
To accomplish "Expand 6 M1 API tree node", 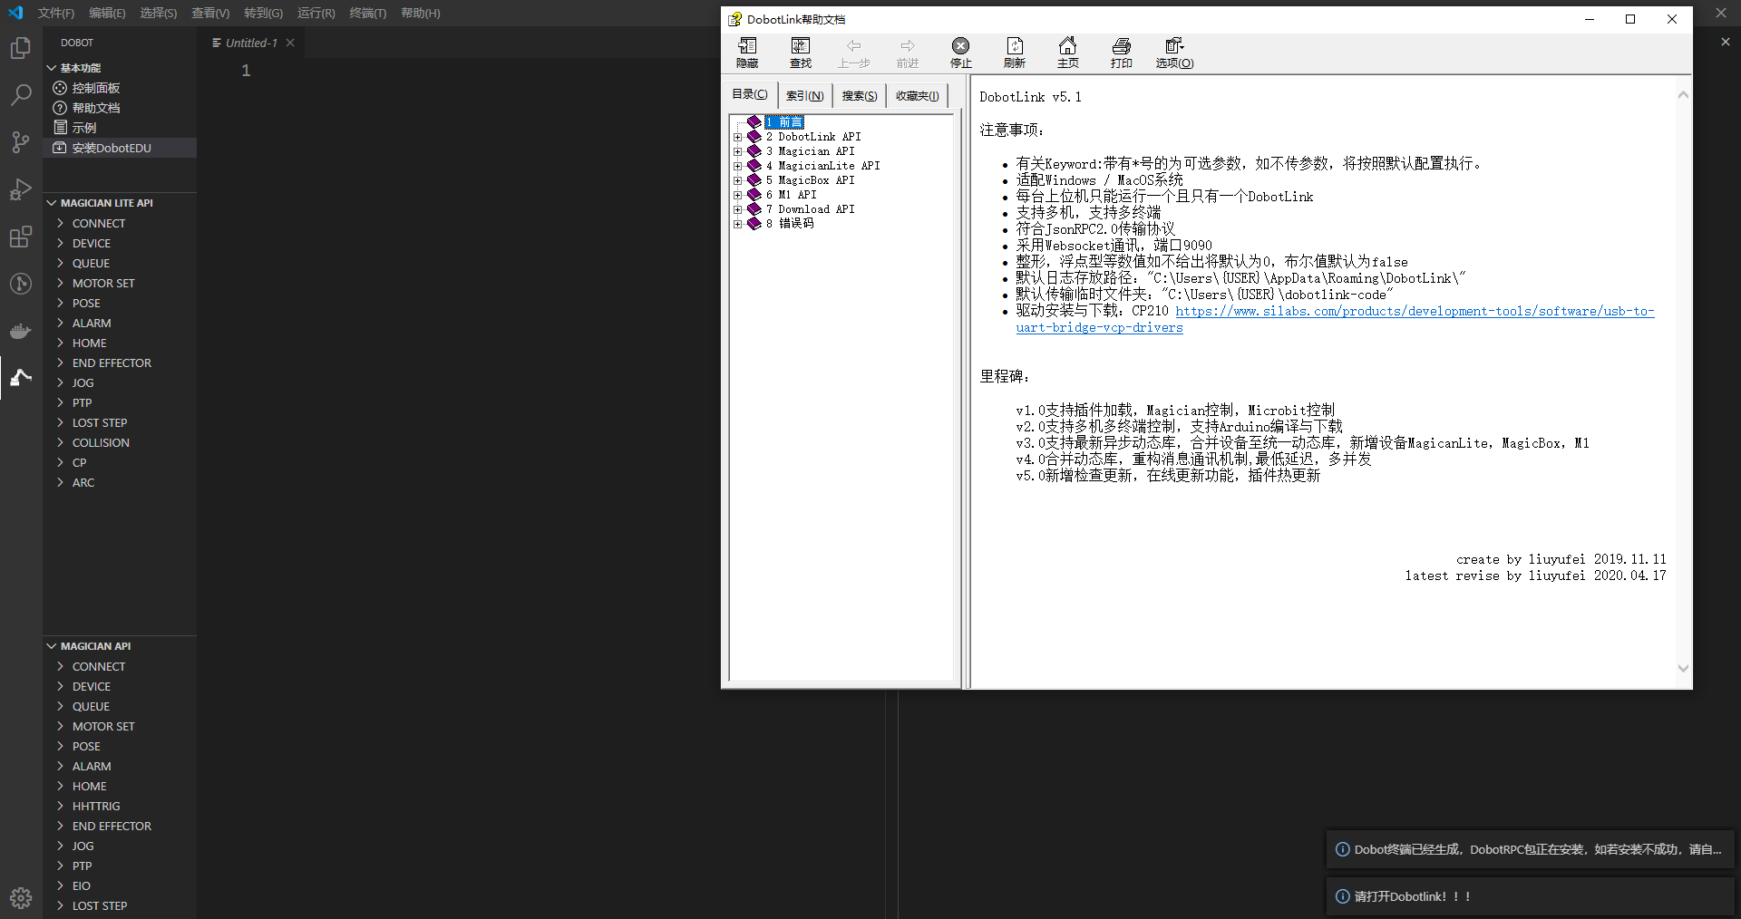I will pyautogui.click(x=738, y=195).
